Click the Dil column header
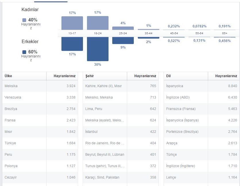 168,76
